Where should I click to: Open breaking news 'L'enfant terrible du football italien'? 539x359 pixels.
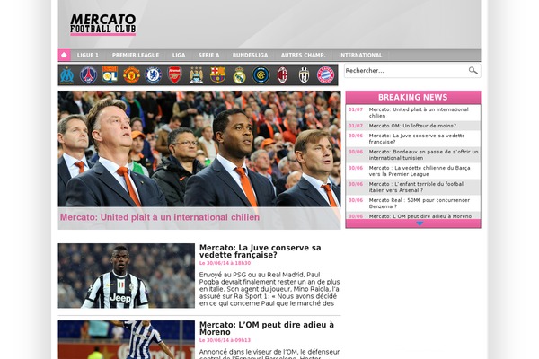(417, 187)
